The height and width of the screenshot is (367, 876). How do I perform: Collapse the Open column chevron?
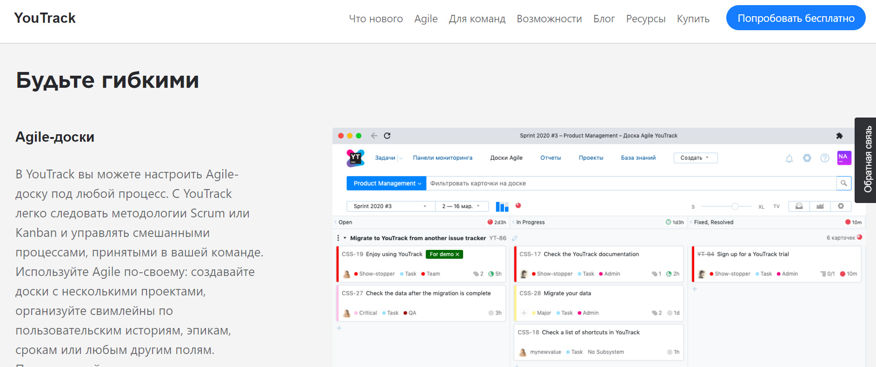point(335,223)
